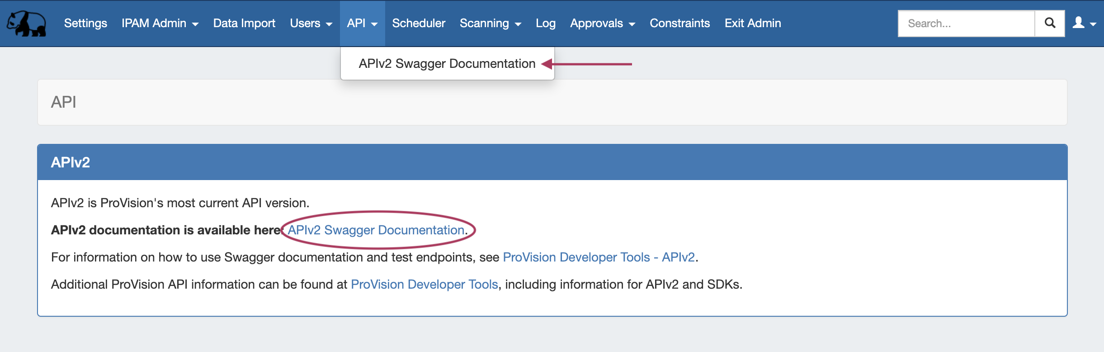Open the Settings menu item

click(x=85, y=24)
